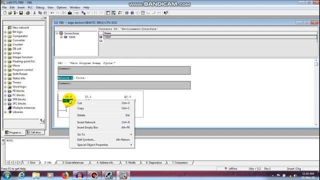
Task: Toggle the Overviews panel toolbar icon
Action: pyautogui.click(x=108, y=13)
